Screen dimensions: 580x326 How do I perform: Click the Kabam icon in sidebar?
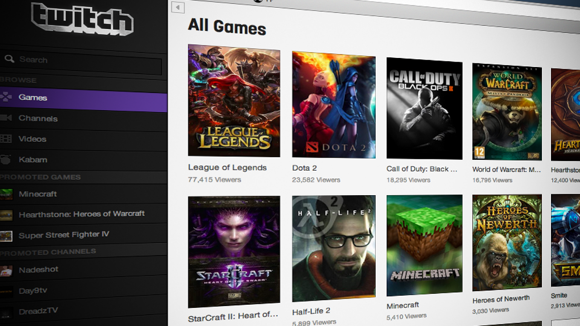click(x=5, y=159)
